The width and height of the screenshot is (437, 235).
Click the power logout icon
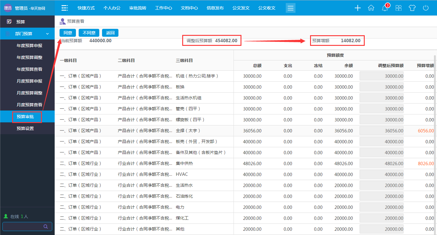(x=425, y=8)
